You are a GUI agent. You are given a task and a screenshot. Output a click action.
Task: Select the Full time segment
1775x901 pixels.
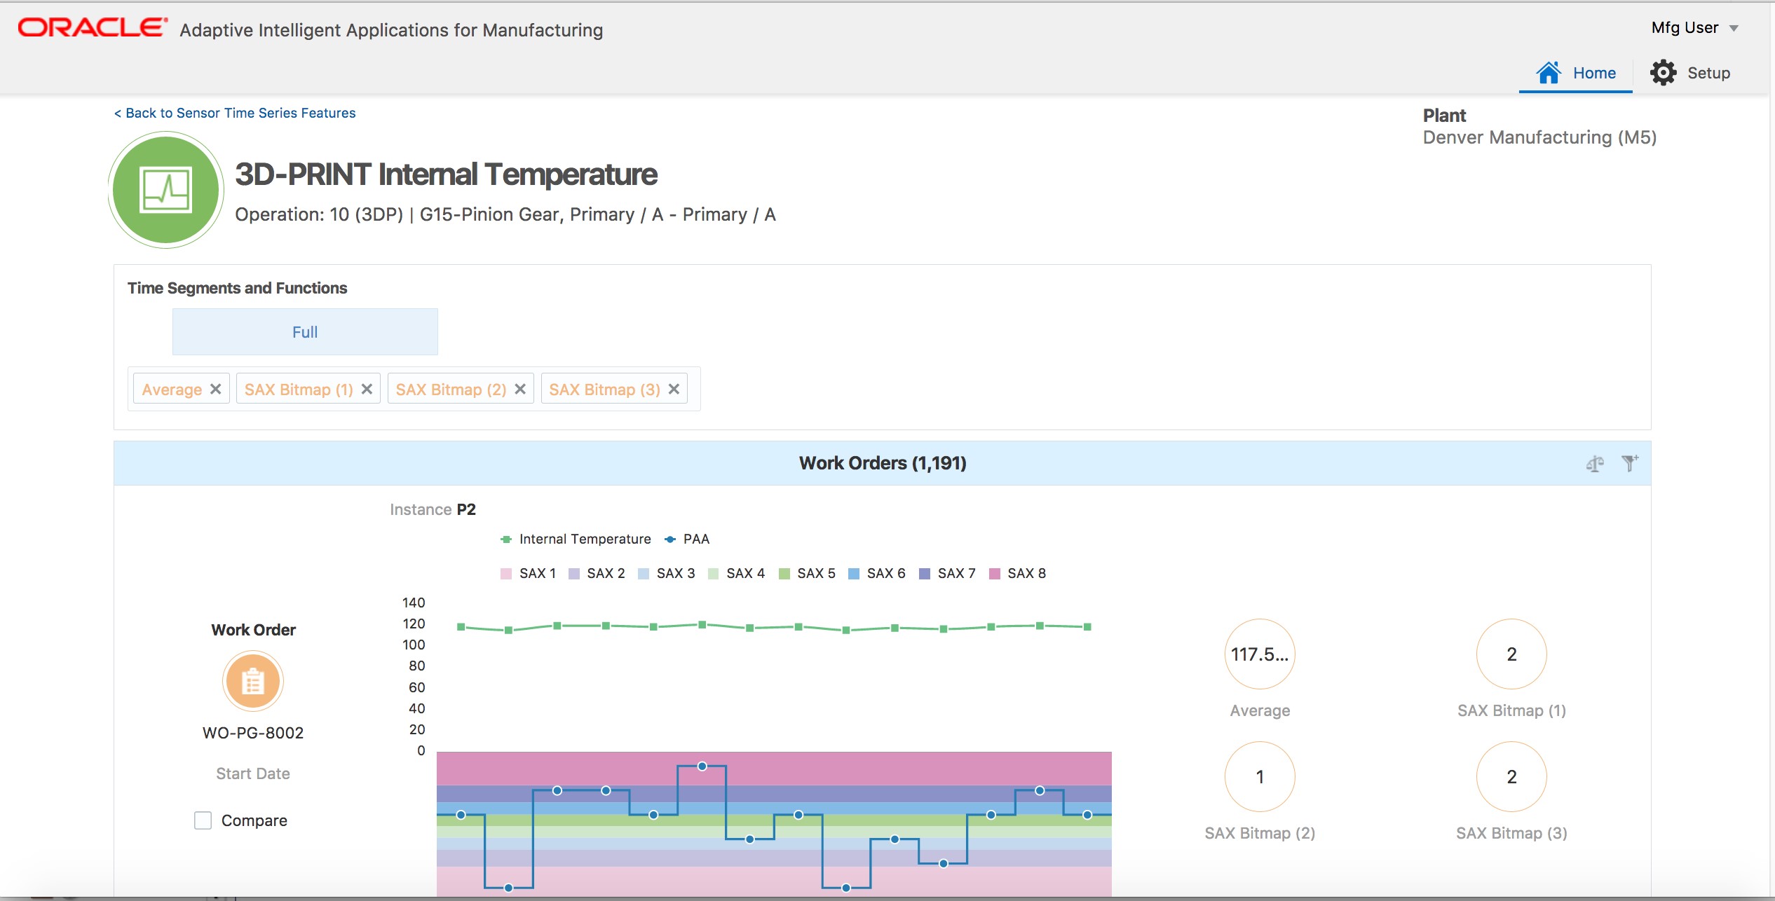coord(305,331)
